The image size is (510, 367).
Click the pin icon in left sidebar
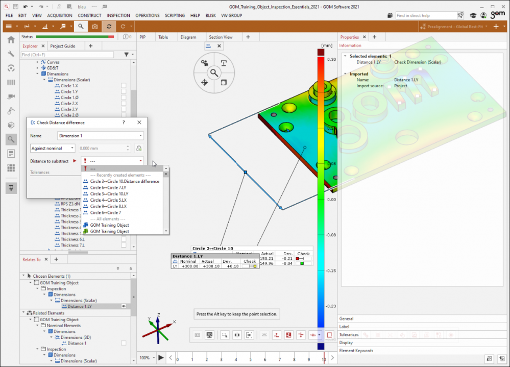[11, 188]
